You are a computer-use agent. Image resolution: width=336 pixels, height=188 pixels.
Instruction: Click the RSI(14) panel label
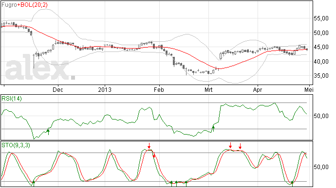point(12,99)
